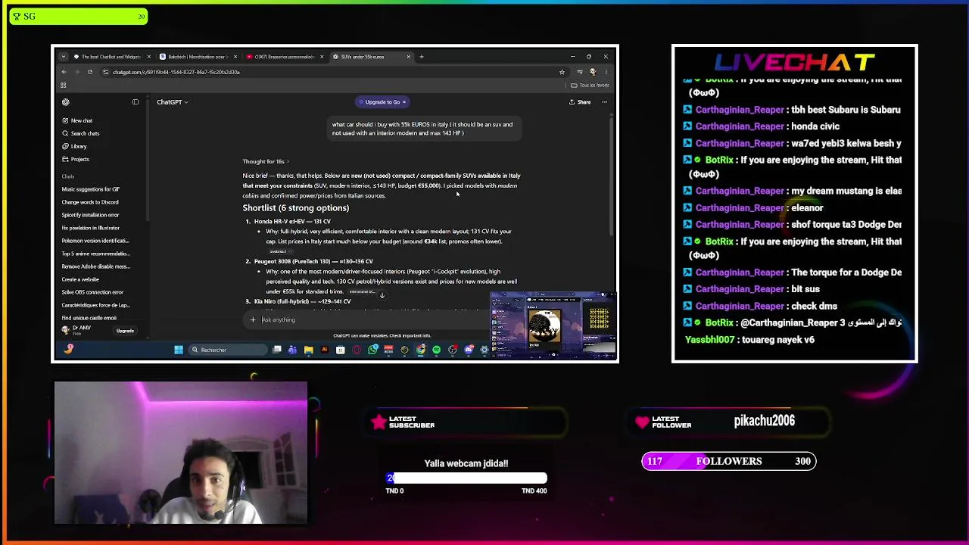Open Settings gear from taskbar
Image resolution: width=969 pixels, height=545 pixels.
pos(484,350)
